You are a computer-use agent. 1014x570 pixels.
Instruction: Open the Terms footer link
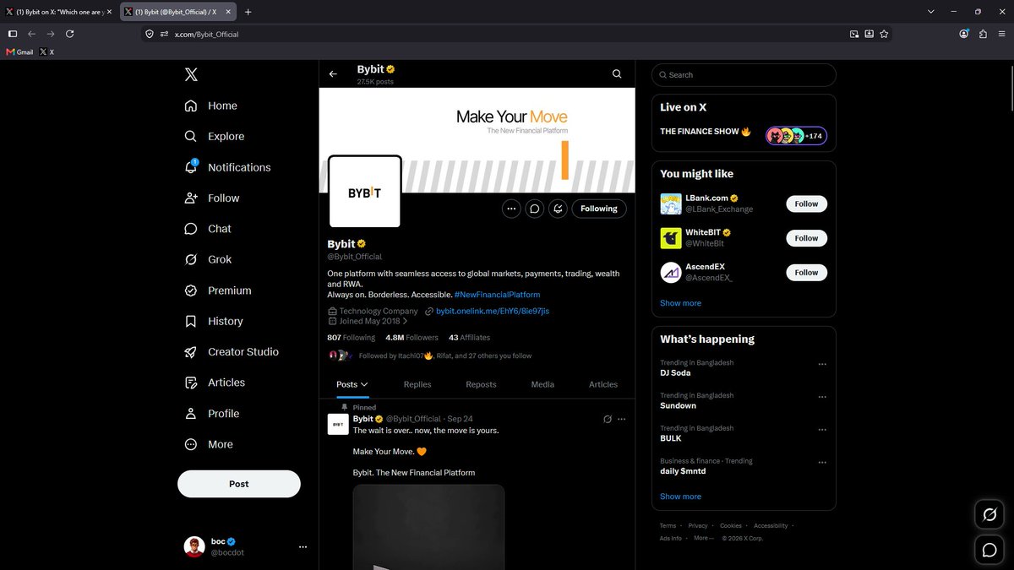[668, 526]
